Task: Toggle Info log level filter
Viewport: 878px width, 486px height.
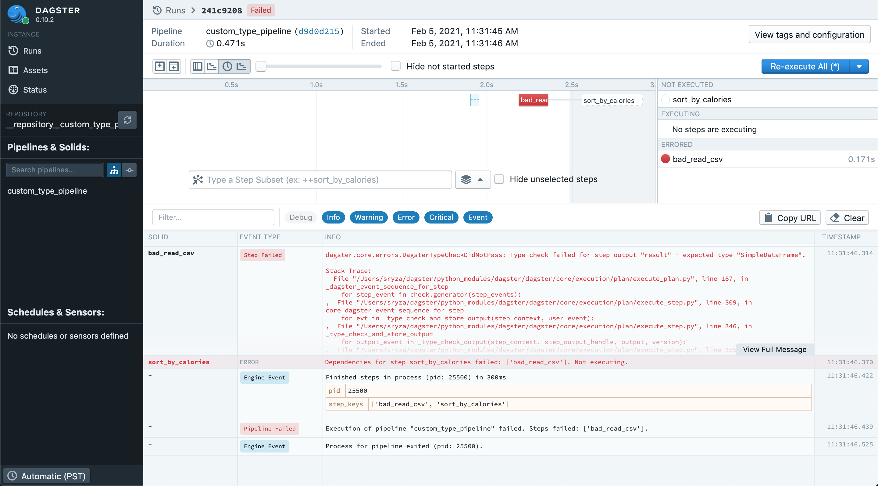Action: pyautogui.click(x=333, y=217)
